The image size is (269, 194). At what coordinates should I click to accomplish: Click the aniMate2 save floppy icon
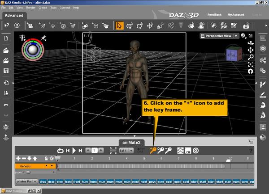pos(188,151)
